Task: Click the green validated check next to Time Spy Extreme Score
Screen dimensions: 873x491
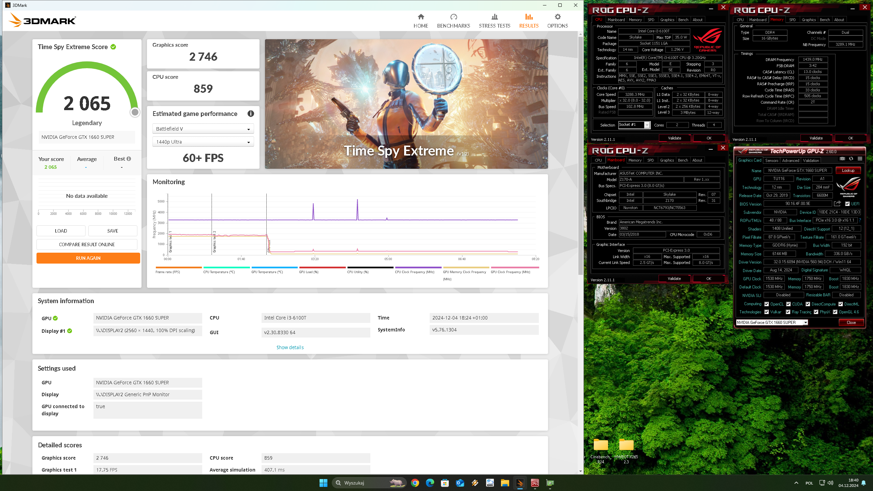Action: (x=113, y=47)
